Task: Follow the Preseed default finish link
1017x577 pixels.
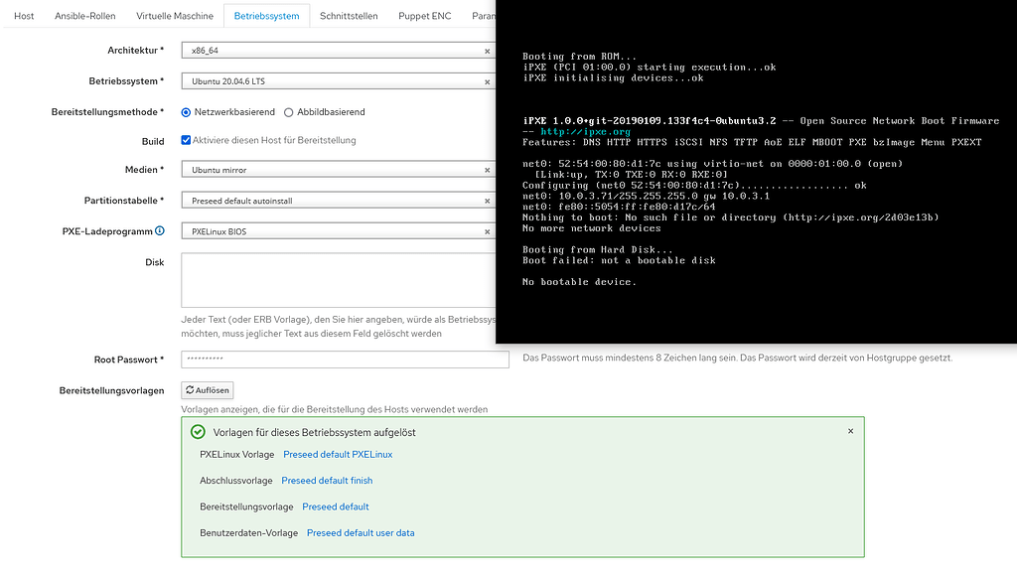Action: point(327,480)
